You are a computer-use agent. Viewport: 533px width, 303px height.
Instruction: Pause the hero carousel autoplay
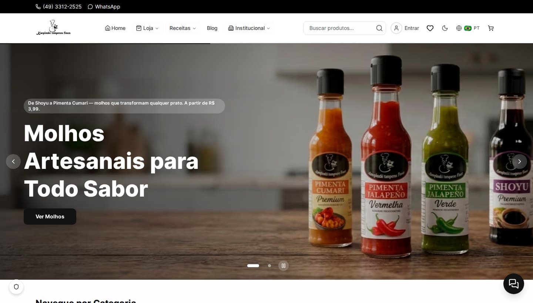[283, 266]
